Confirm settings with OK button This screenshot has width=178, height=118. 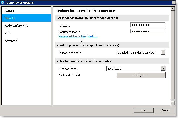pos(144,110)
